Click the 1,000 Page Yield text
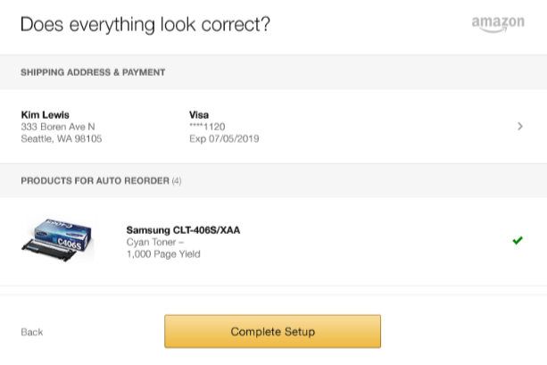 tap(163, 254)
